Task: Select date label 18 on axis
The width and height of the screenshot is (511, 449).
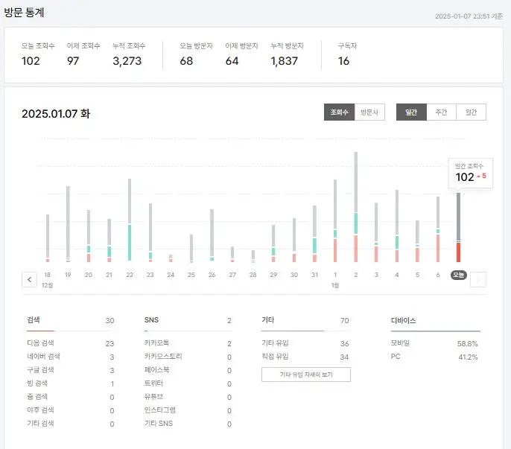Action: [47, 275]
